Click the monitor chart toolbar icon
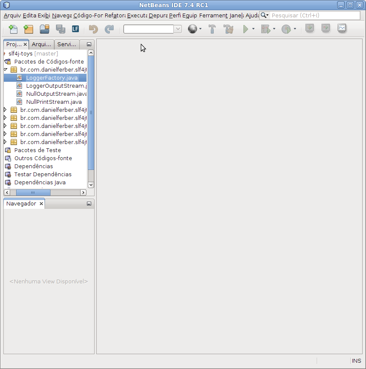366x369 pixels. [342, 28]
